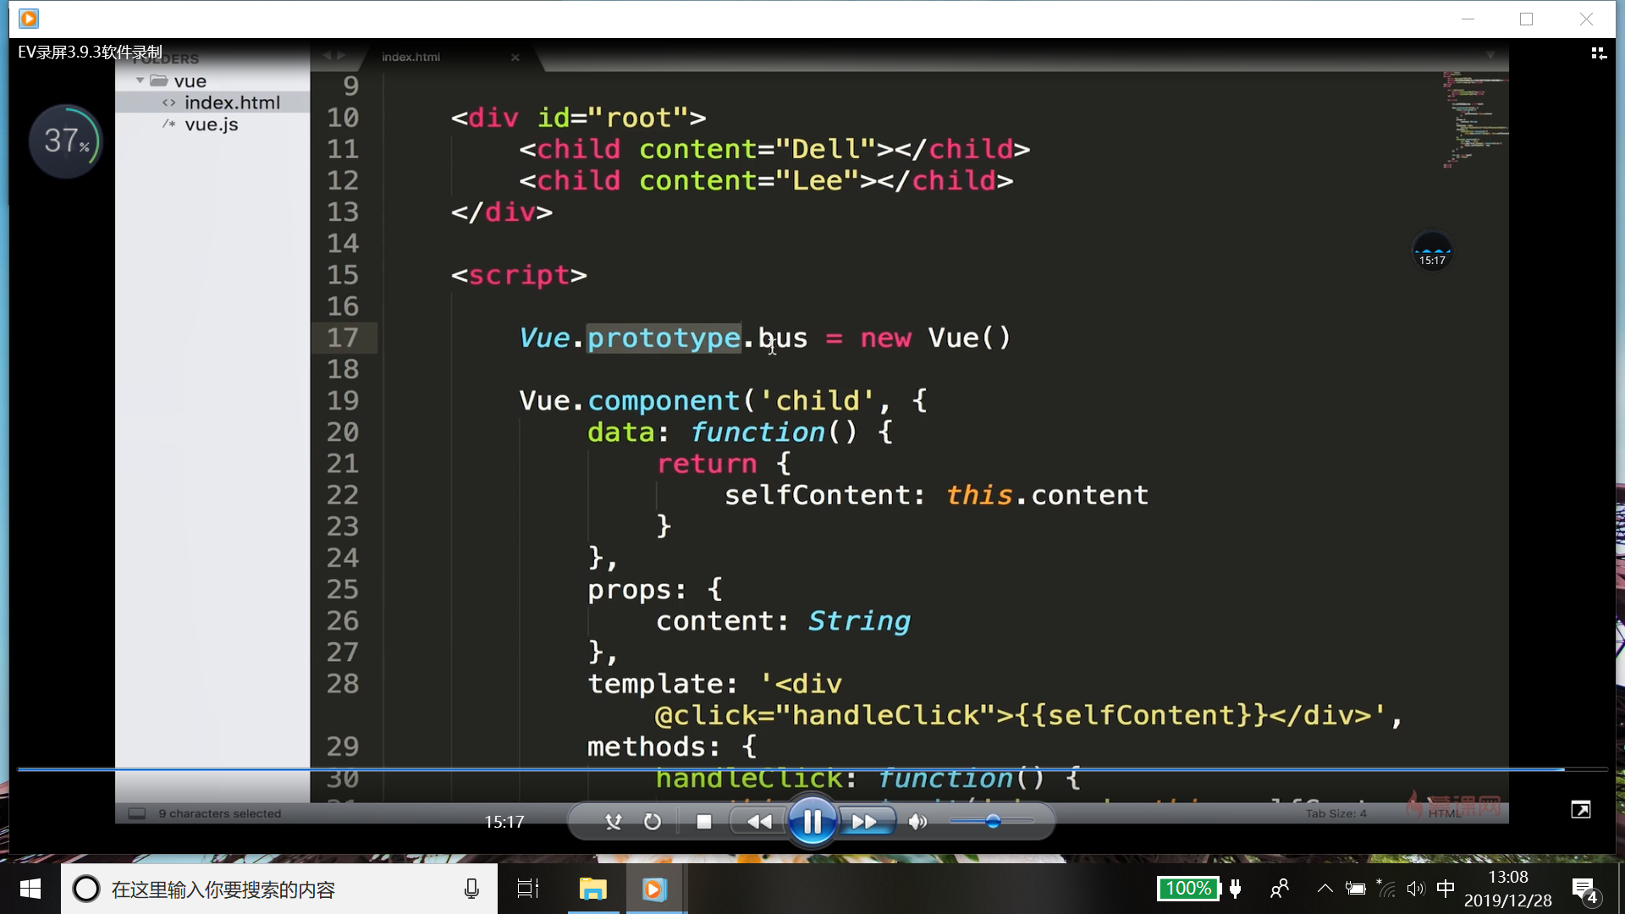
Task: Open vue.js file in sidebar
Action: pyautogui.click(x=212, y=124)
